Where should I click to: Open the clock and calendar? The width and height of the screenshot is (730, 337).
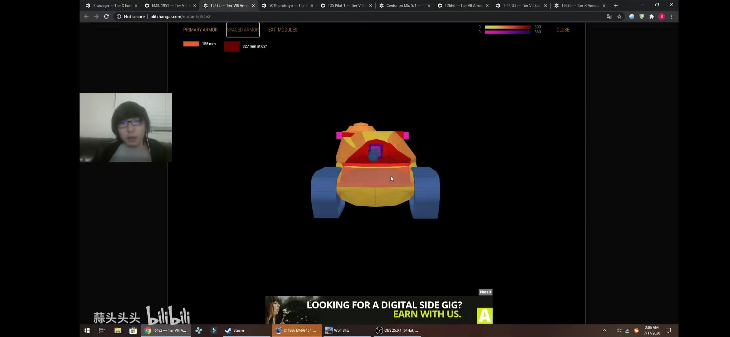(x=652, y=330)
